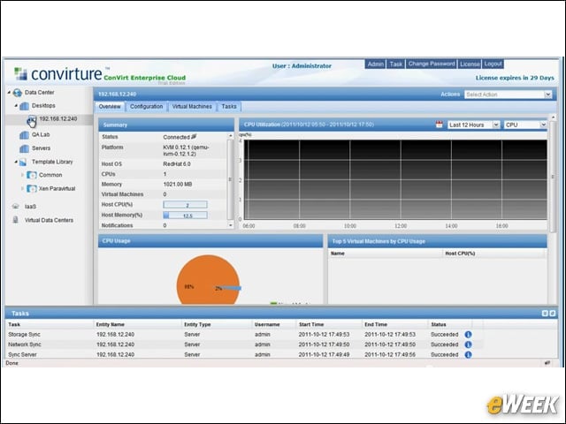Open the calendar date picker icon
The width and height of the screenshot is (566, 424).
[439, 125]
